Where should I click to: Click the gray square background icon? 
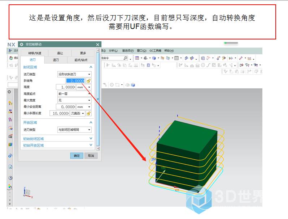point(176,58)
